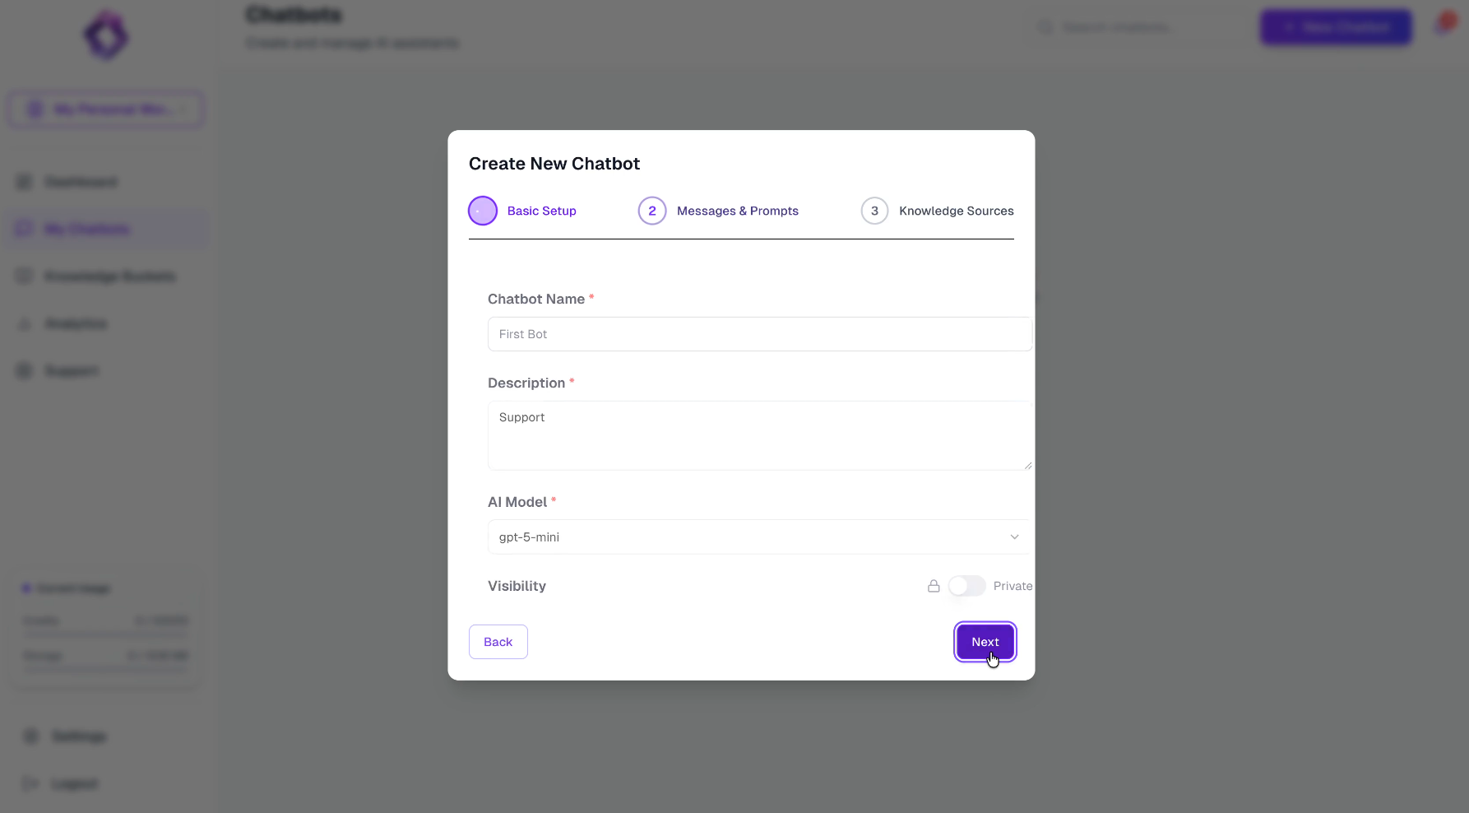Click the app logo at the top left
The width and height of the screenshot is (1469, 813).
pyautogui.click(x=105, y=35)
